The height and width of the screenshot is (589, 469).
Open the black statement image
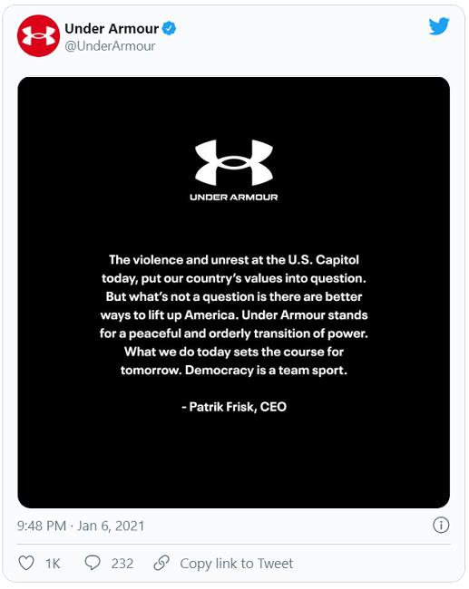click(x=233, y=293)
